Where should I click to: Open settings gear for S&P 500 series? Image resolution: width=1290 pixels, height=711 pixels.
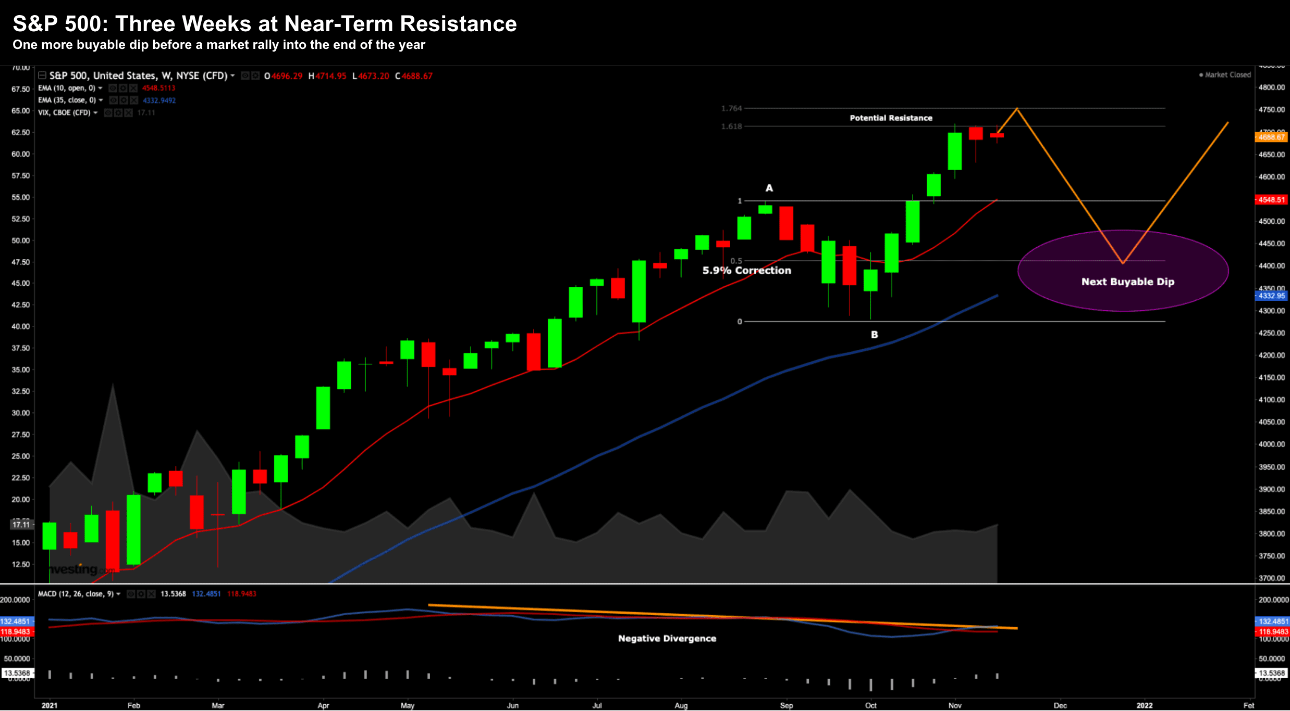(x=255, y=76)
